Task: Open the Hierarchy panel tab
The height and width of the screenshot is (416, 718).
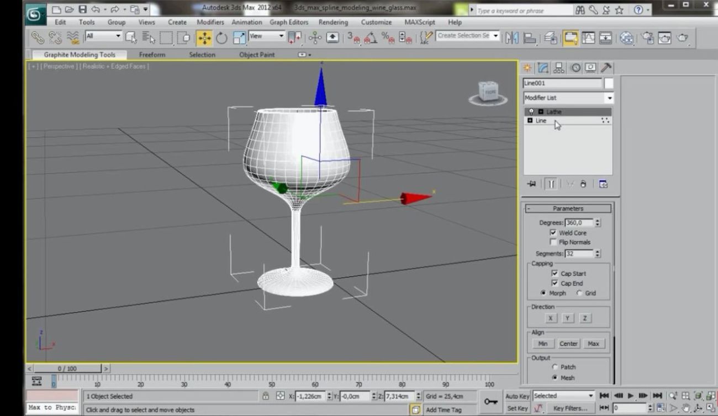Action: [x=559, y=67]
